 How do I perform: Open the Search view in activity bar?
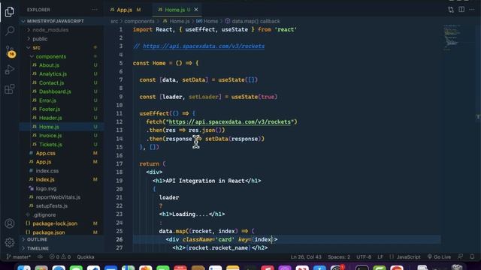[10, 31]
